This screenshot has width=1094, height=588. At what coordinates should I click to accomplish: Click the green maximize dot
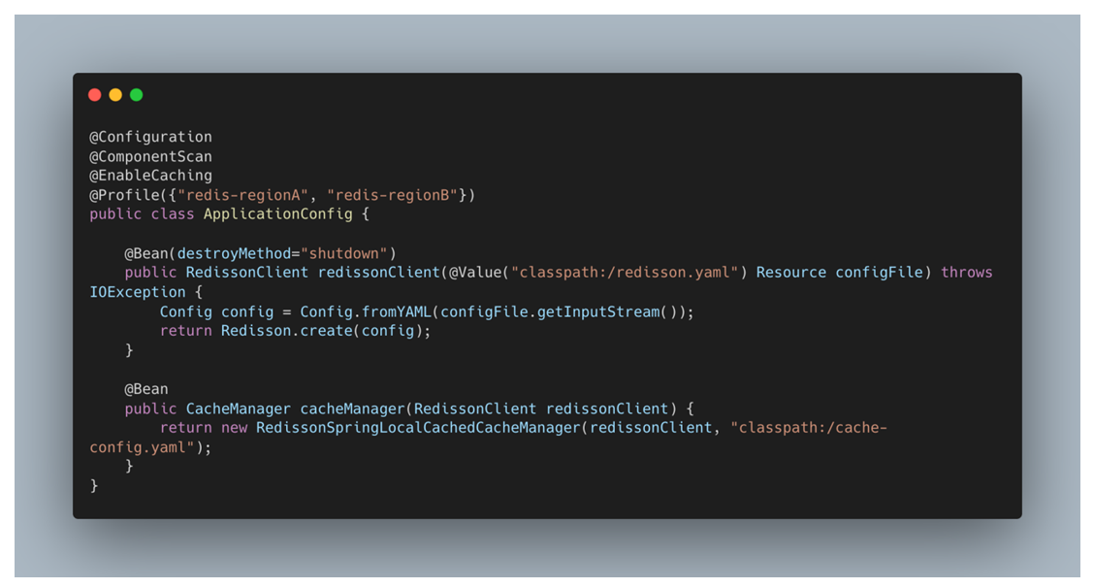click(x=137, y=95)
